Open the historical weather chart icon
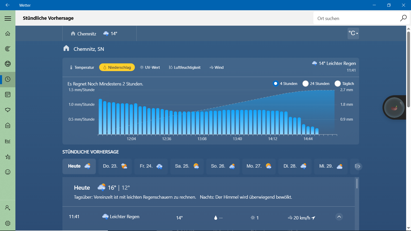The width and height of the screenshot is (411, 231). tap(8, 141)
